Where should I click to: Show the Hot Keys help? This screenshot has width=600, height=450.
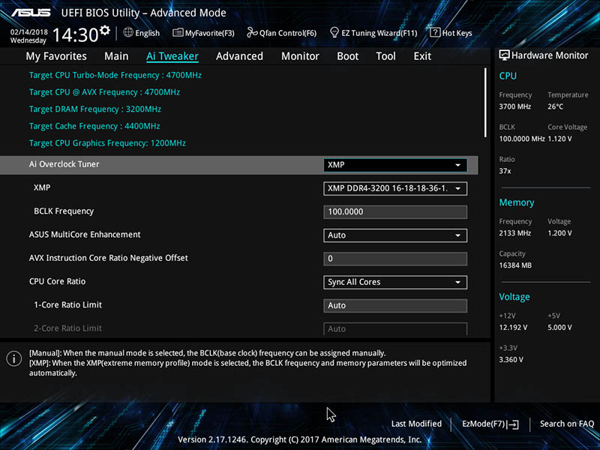(x=451, y=33)
